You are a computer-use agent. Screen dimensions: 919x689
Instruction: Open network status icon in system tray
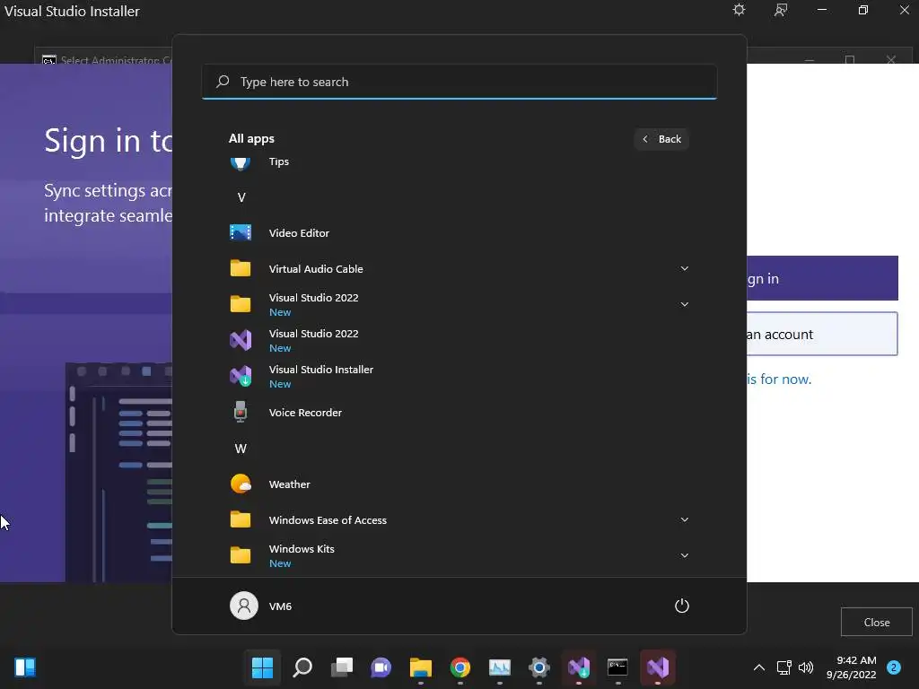783,667
